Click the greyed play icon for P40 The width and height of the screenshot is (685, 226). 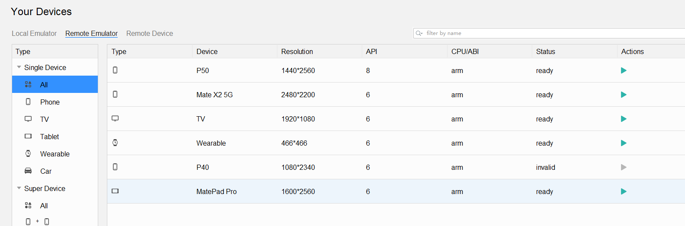coord(624,167)
